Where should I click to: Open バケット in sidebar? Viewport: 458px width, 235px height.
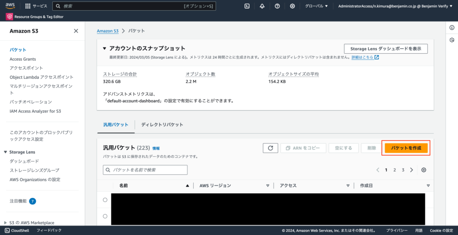tap(18, 50)
